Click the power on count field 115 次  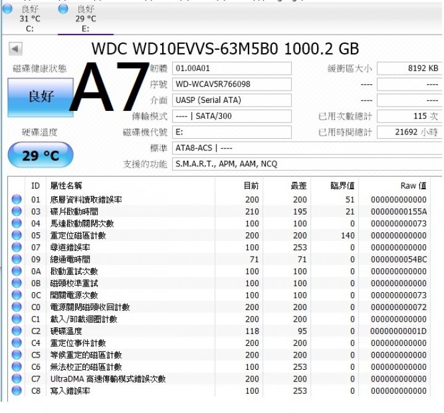[x=409, y=116]
